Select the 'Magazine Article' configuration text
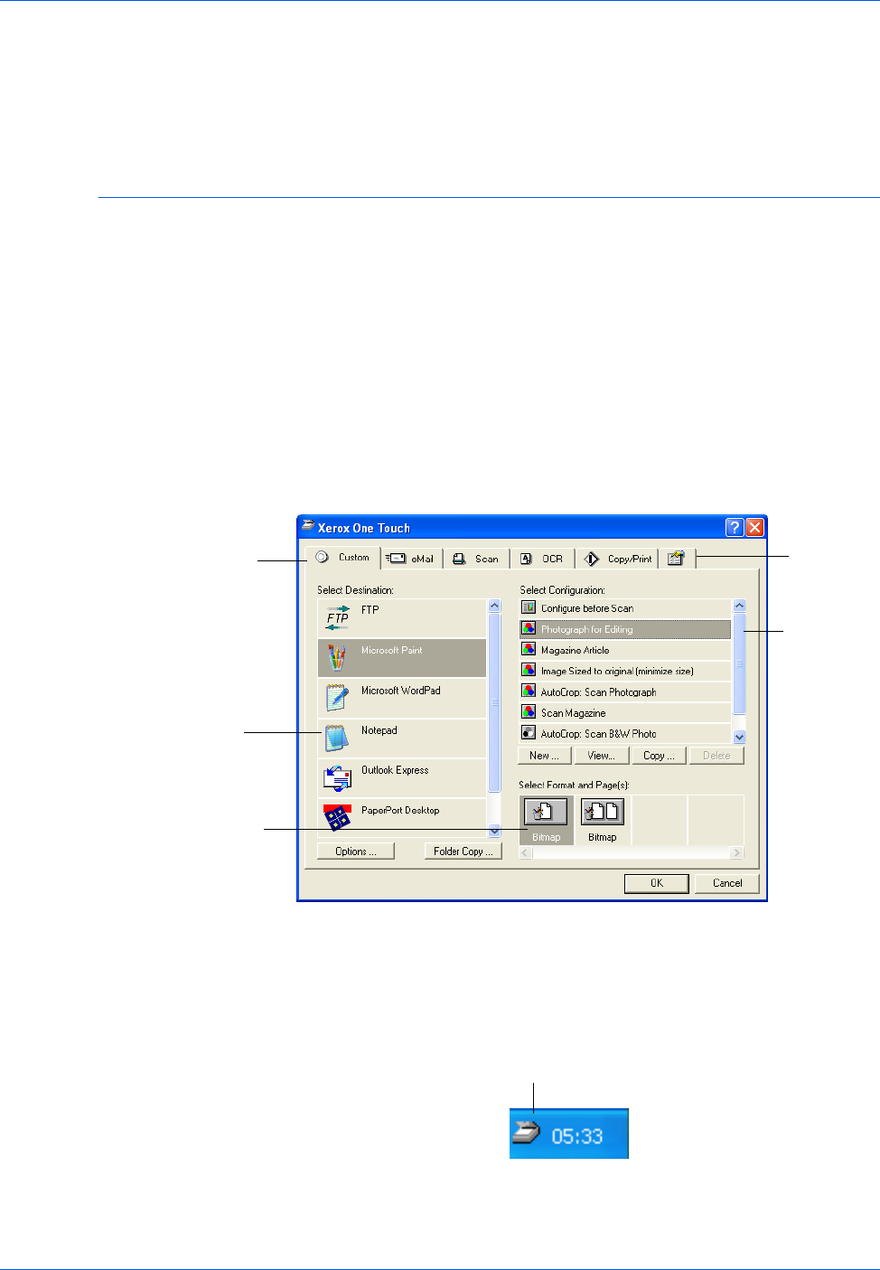880x1270 pixels. coord(576,650)
